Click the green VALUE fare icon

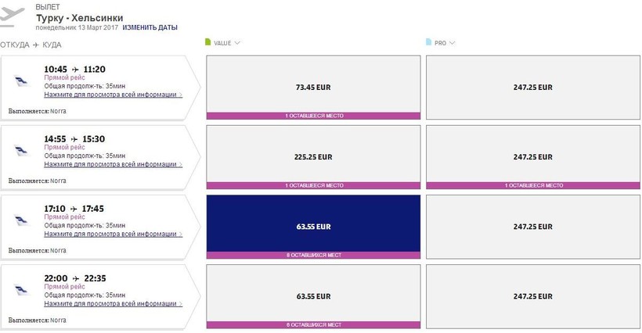tap(207, 43)
